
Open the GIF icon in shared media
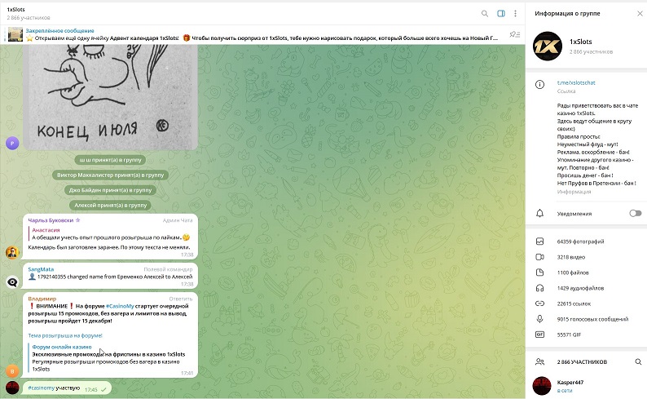539,335
